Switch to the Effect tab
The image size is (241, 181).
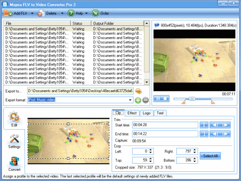click(x=132, y=113)
